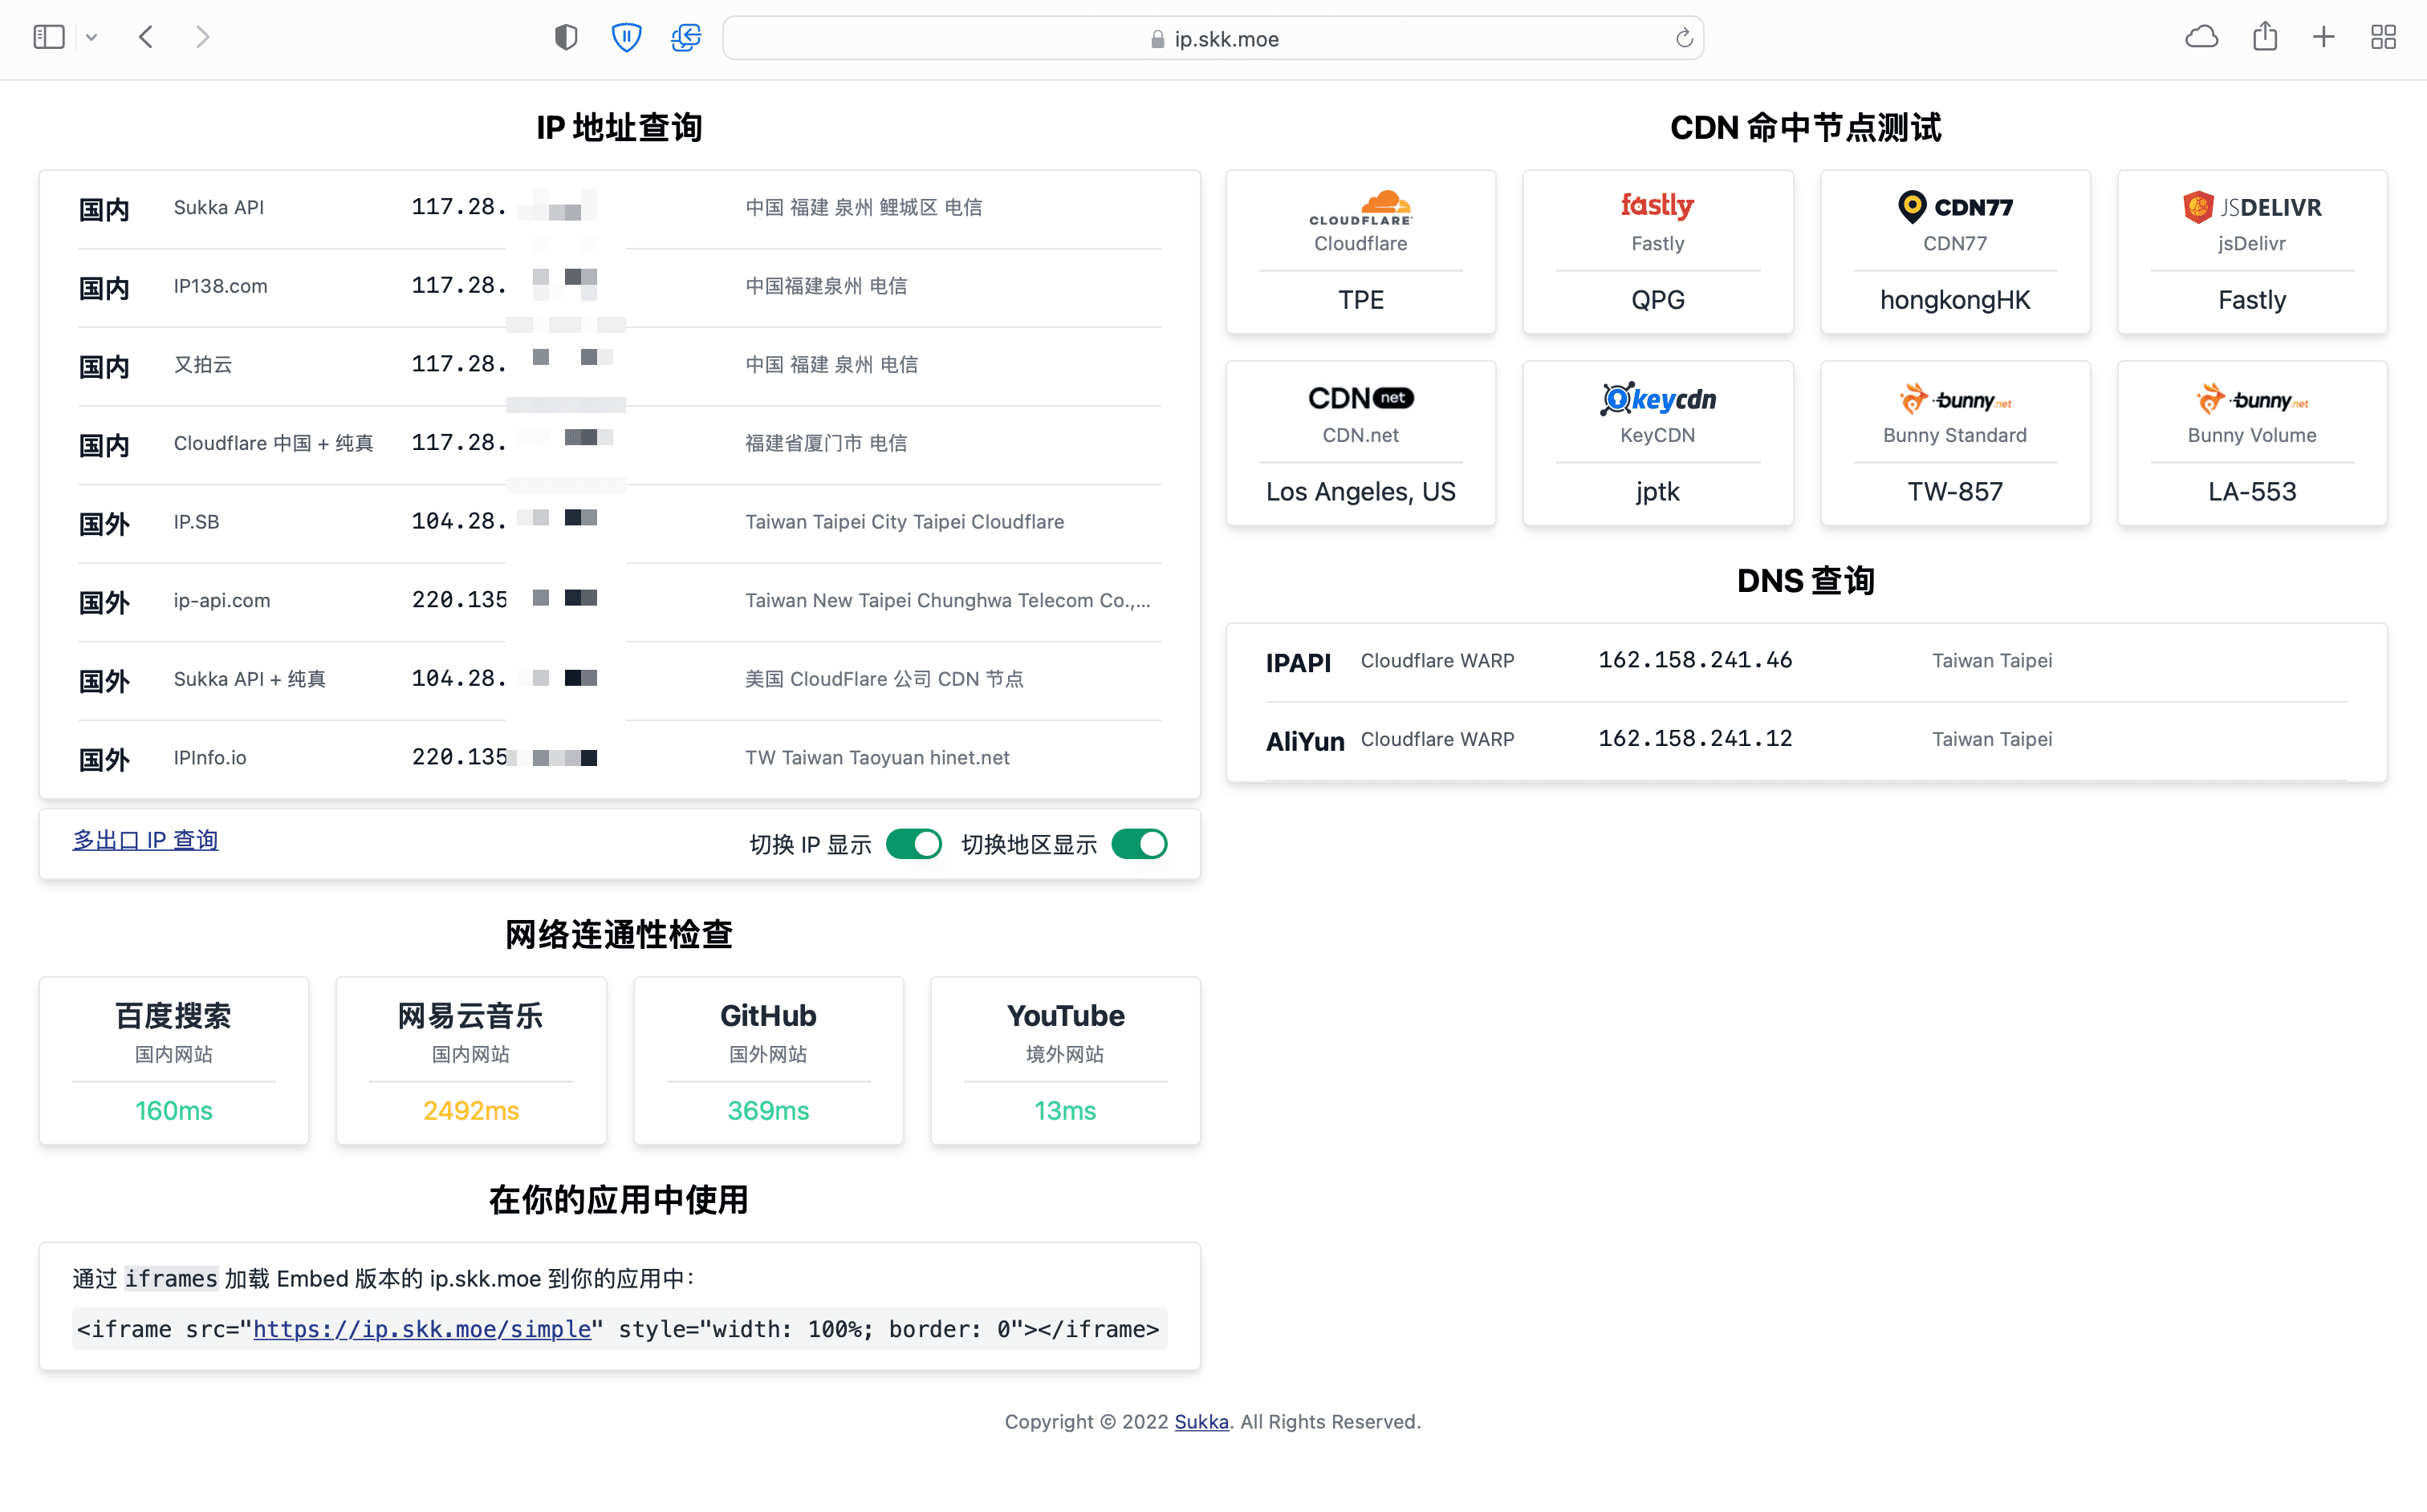The image size is (2427, 1512).
Task: Select the YouTube connectivity card
Action: click(x=1064, y=1060)
